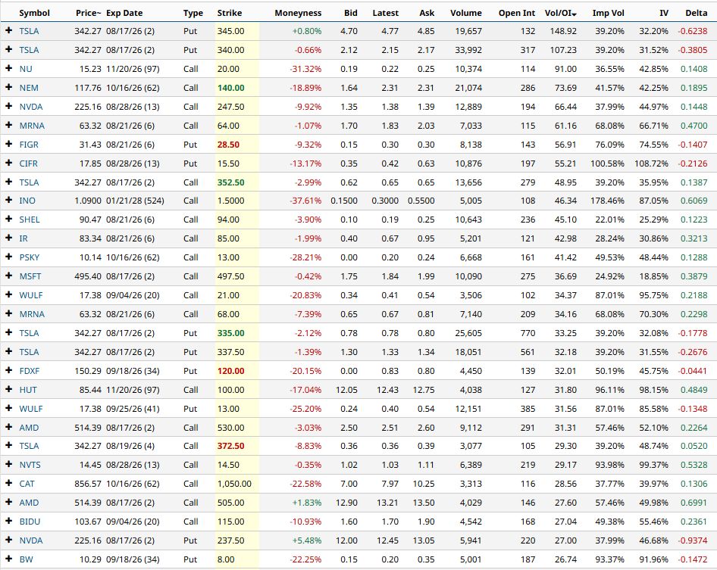Select the 148.92 Vol/OI value

point(563,31)
